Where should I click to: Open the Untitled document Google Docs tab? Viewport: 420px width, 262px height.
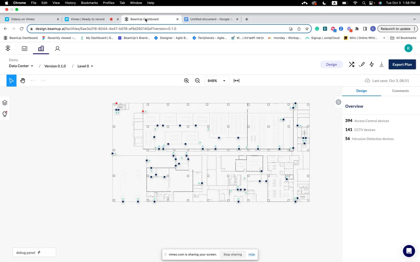tap(210, 19)
